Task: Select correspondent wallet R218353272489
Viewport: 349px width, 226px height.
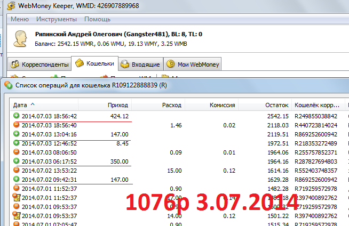Action: pyautogui.click(x=316, y=143)
